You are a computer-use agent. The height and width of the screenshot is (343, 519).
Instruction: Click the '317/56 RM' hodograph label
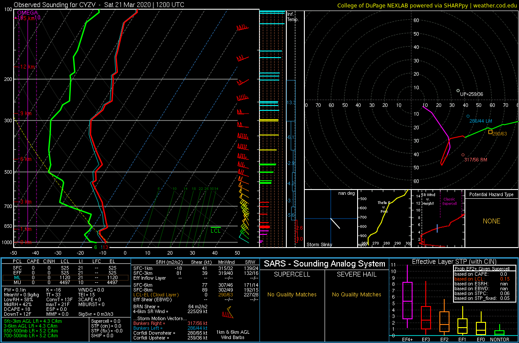tap(475, 160)
